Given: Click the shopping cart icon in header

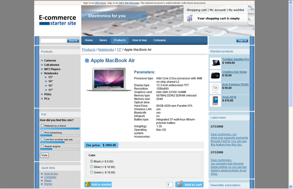Looking at the screenshot, I should click(190, 18).
